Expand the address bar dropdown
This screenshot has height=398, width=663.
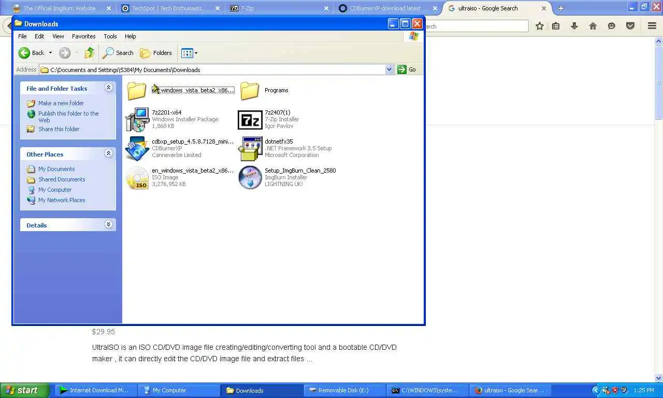pyautogui.click(x=389, y=69)
